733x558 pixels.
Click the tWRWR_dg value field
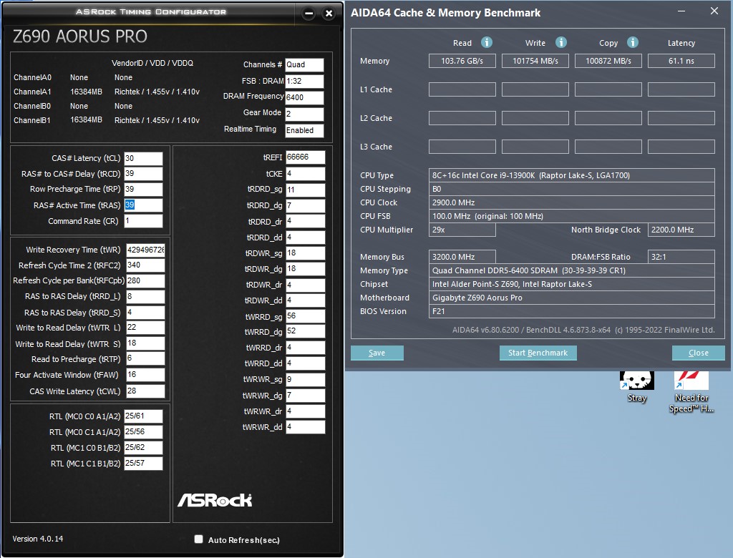tap(305, 396)
